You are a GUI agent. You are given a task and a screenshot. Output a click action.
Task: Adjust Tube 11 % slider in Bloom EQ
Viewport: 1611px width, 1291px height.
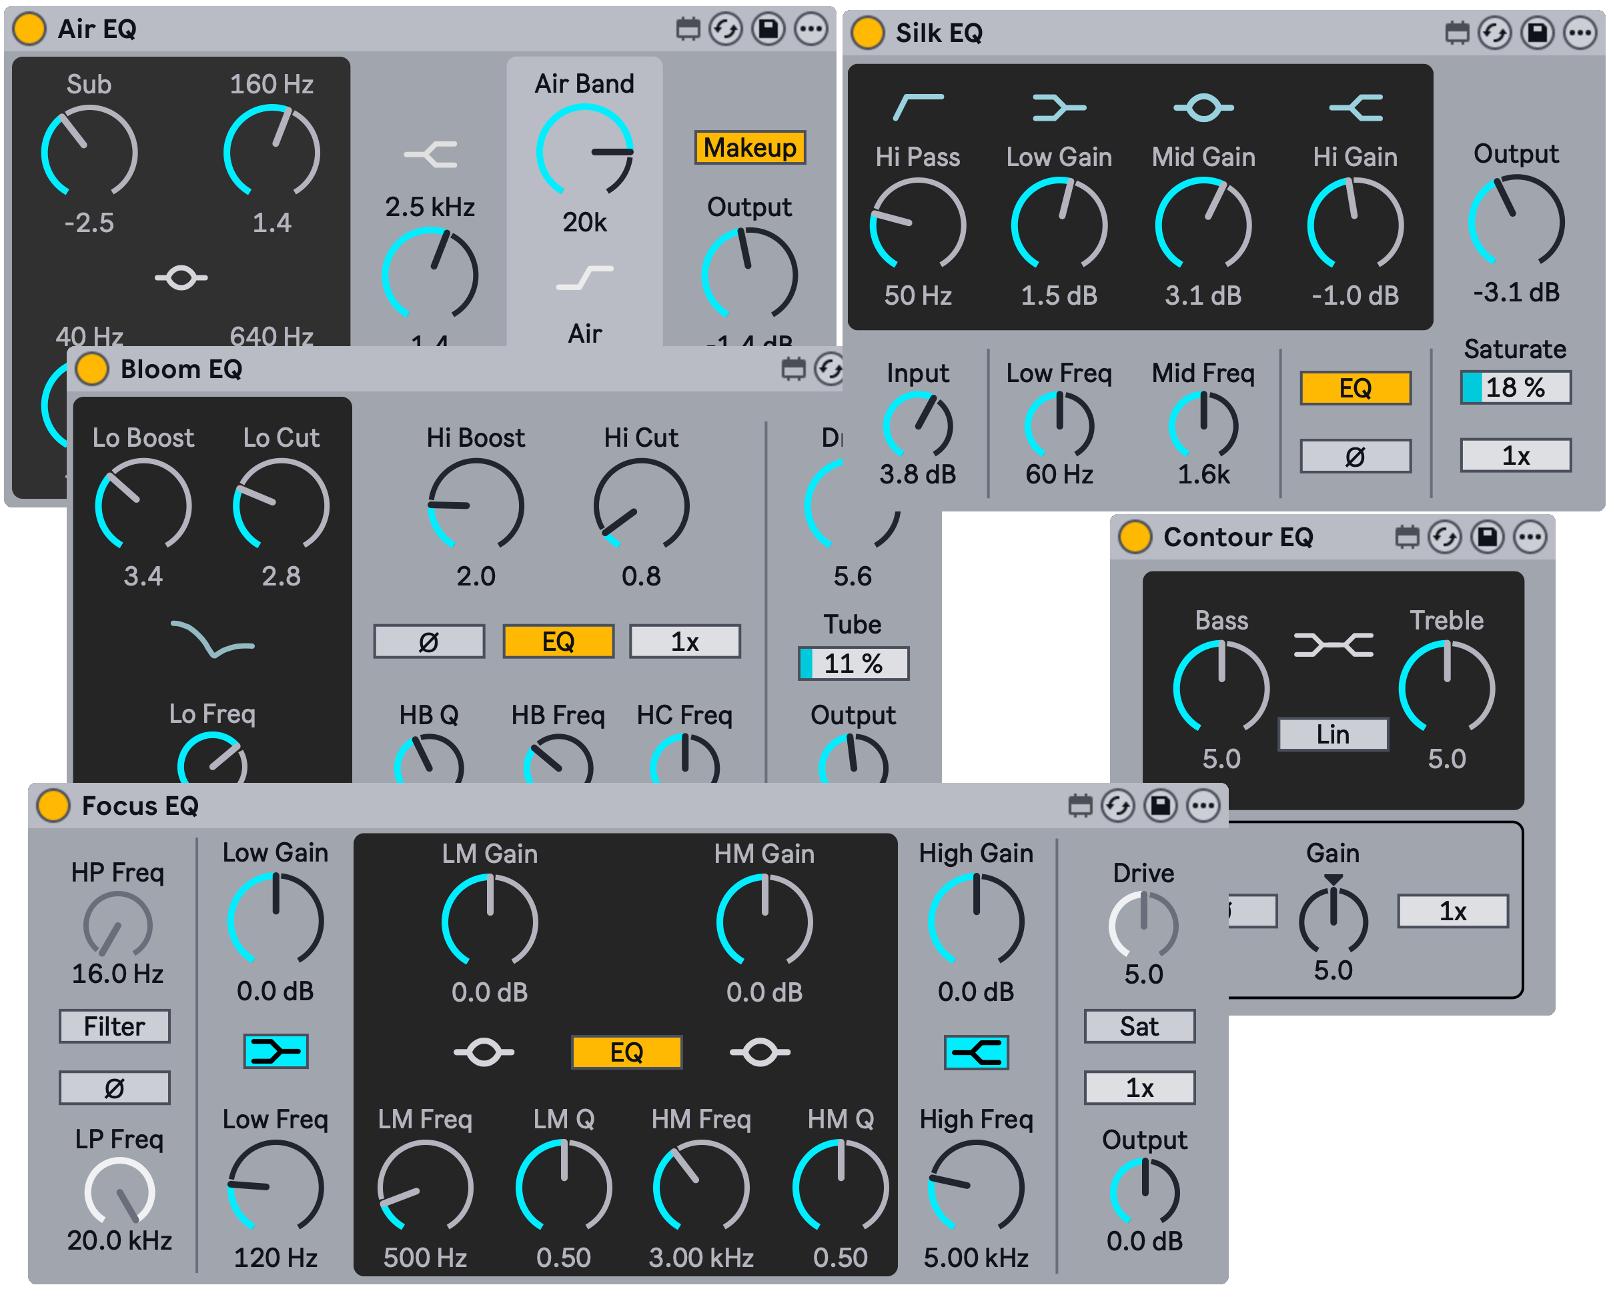click(x=853, y=664)
